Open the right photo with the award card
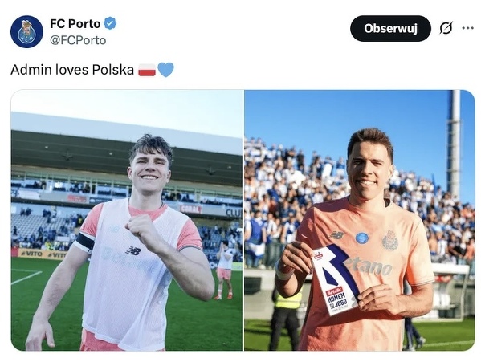The width and height of the screenshot is (481, 362). (x=360, y=220)
